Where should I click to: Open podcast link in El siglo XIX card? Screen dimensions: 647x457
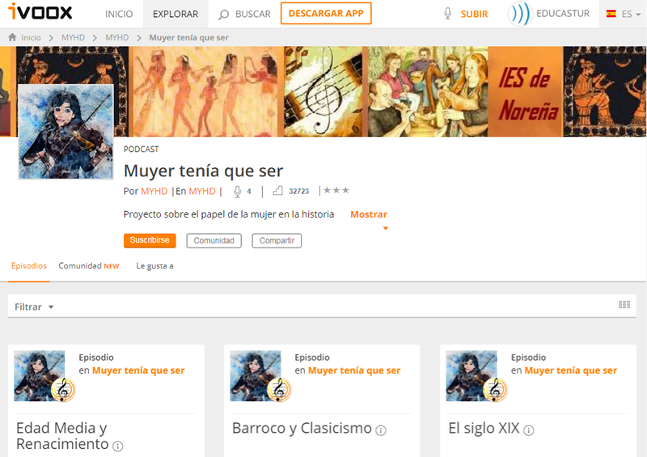[x=571, y=370]
